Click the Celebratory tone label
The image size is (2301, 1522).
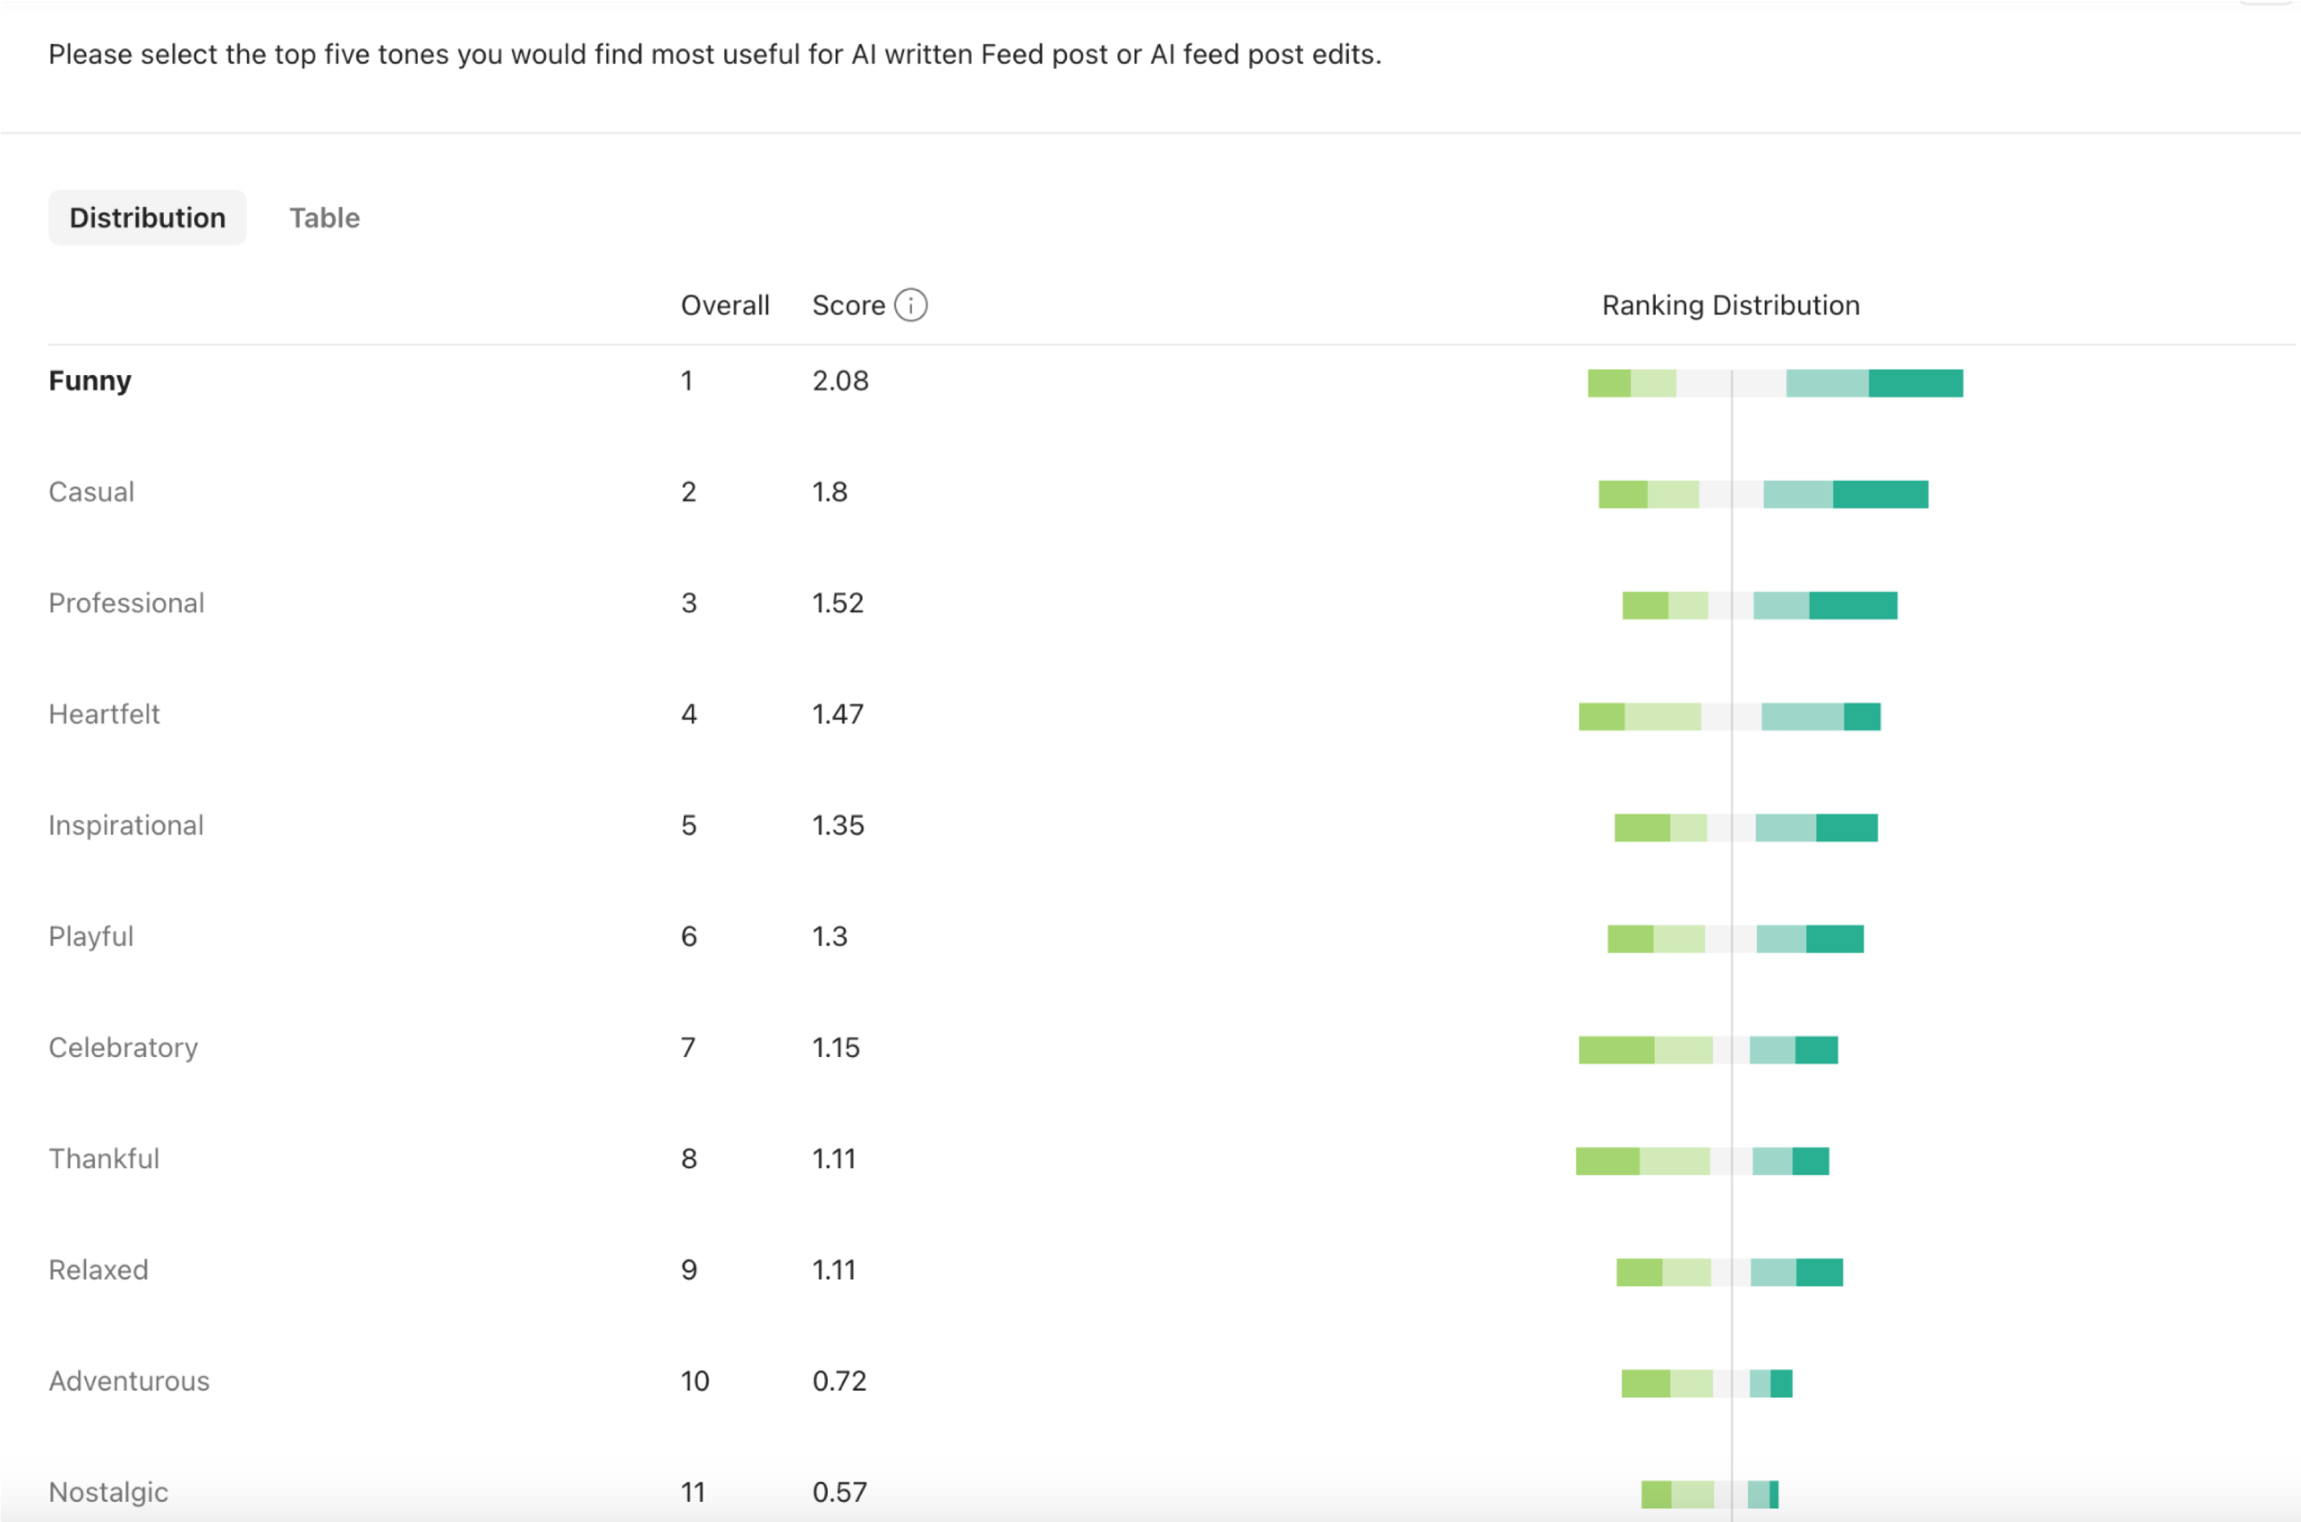click(x=124, y=1047)
